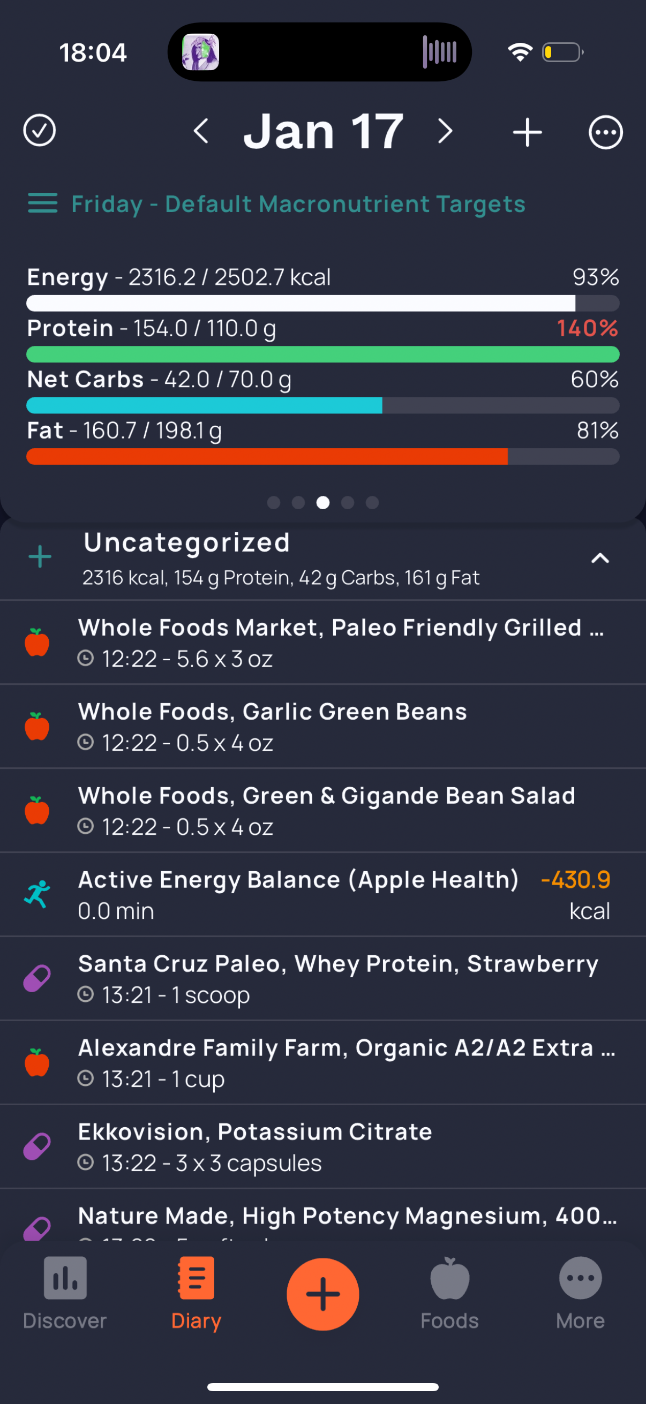646x1404 pixels.
Task: Select the first summary page dot
Action: (x=274, y=502)
